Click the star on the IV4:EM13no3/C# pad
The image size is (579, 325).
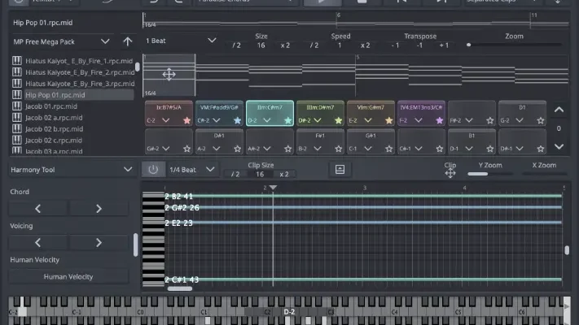click(439, 120)
